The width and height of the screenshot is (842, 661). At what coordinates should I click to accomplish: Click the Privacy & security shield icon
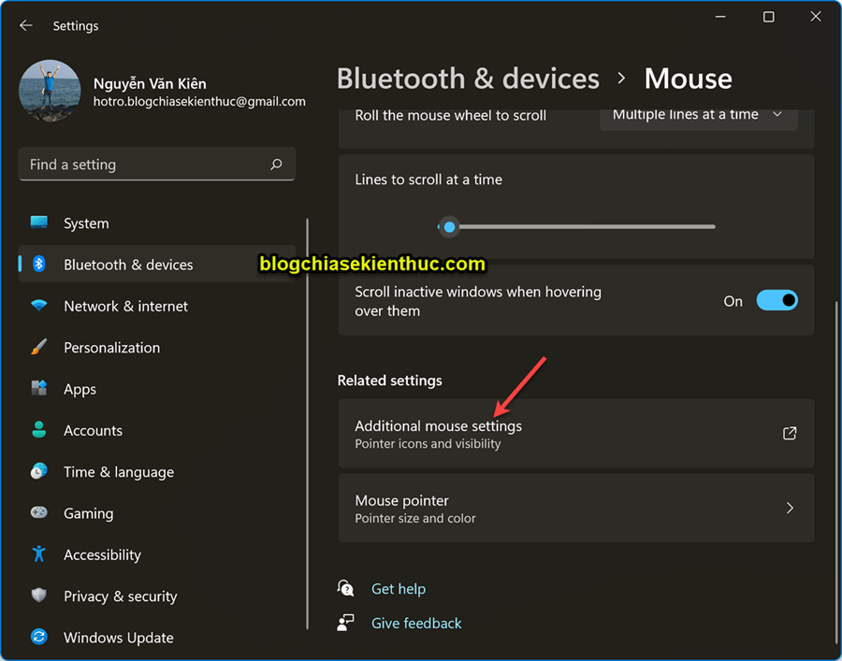click(x=38, y=596)
